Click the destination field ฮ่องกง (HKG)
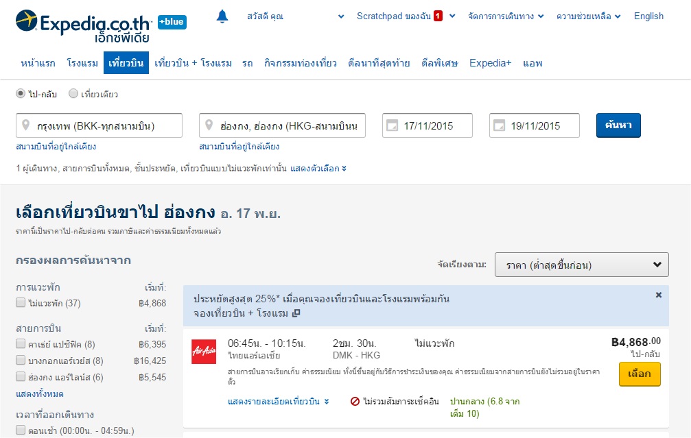691x438 pixels. point(283,125)
